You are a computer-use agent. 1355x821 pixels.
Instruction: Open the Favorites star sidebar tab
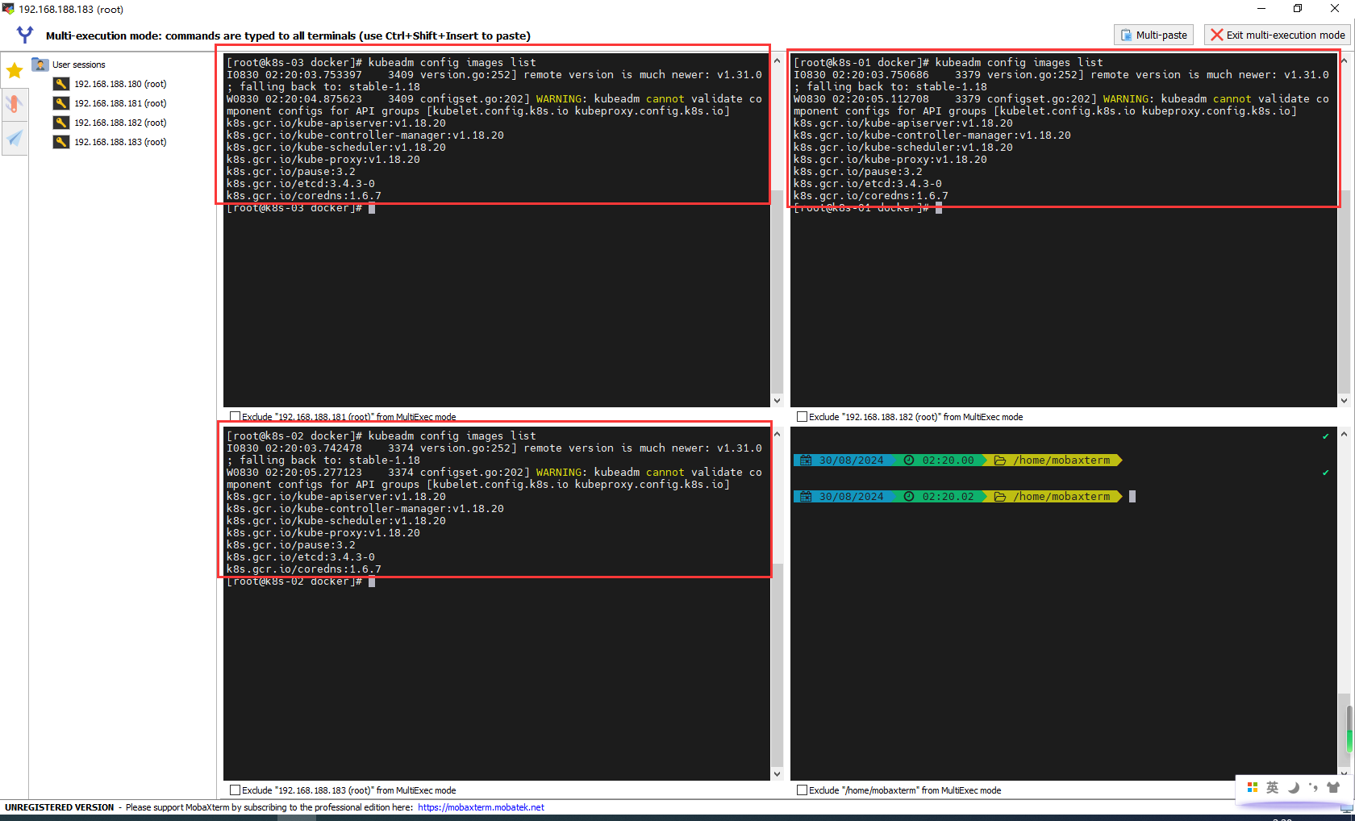point(15,70)
